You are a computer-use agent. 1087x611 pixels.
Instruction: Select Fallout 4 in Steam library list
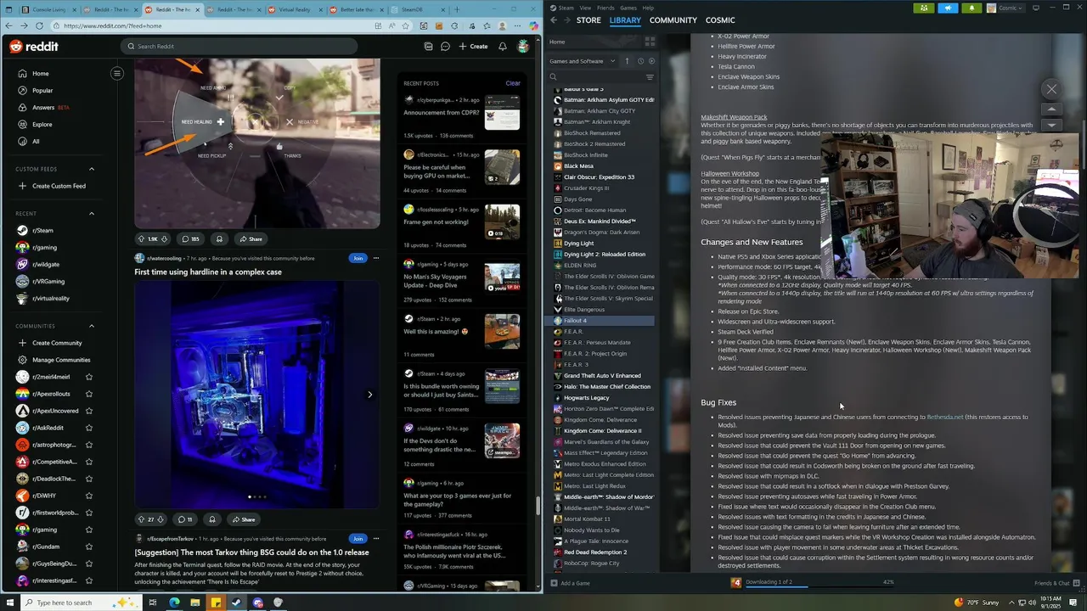point(600,321)
